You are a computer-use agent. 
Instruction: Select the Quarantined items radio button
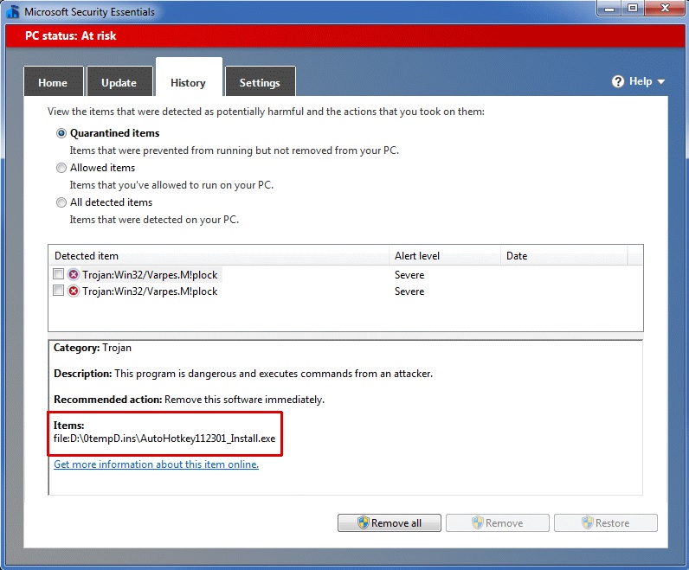tap(61, 133)
